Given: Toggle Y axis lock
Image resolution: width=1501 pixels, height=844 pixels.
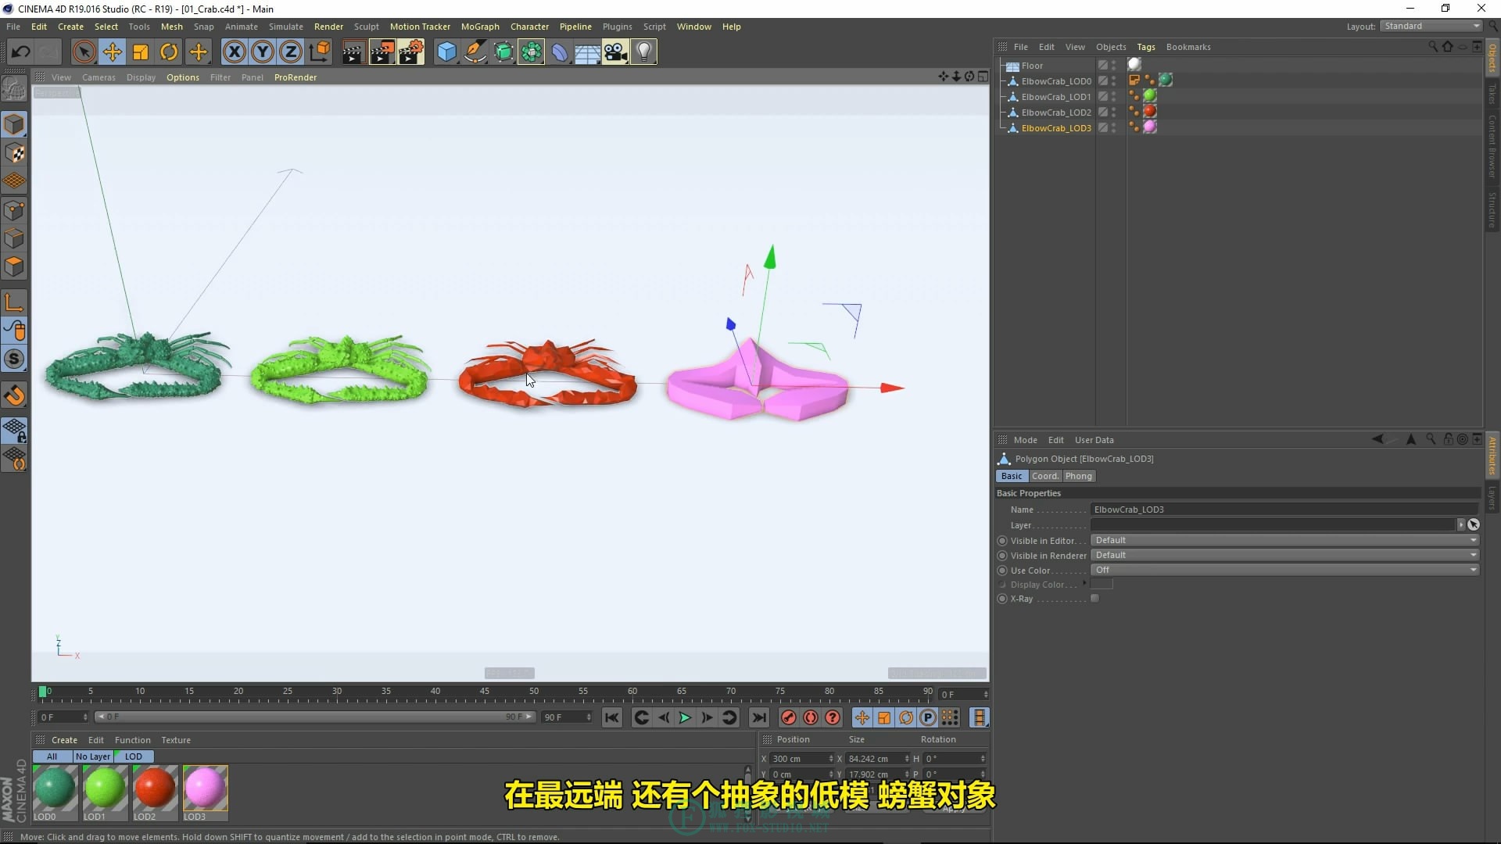Looking at the screenshot, I should [x=263, y=52].
